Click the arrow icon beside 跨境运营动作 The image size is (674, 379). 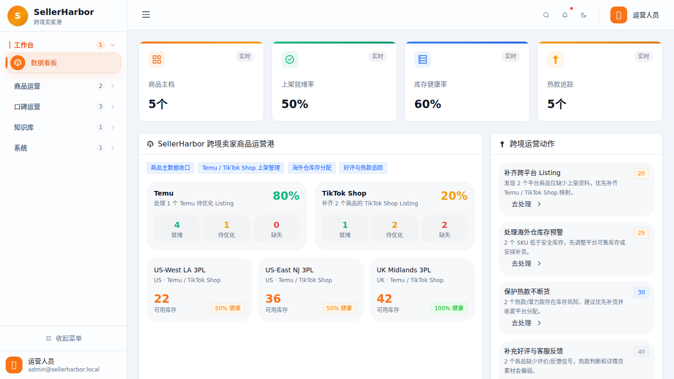(502, 144)
